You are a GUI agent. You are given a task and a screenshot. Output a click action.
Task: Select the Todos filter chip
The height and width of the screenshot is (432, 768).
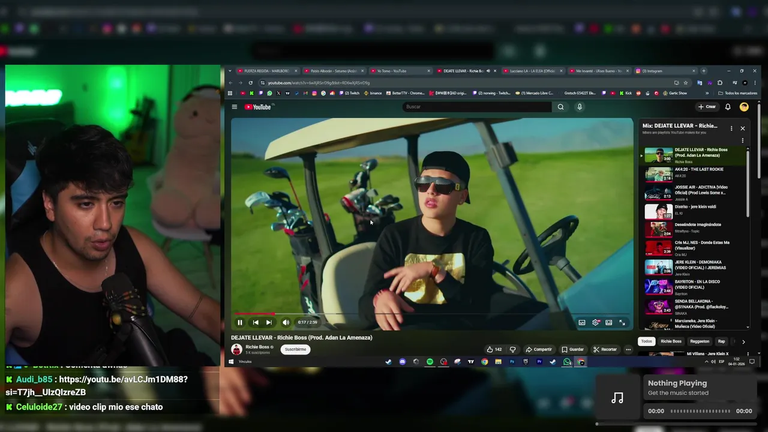coord(646,341)
